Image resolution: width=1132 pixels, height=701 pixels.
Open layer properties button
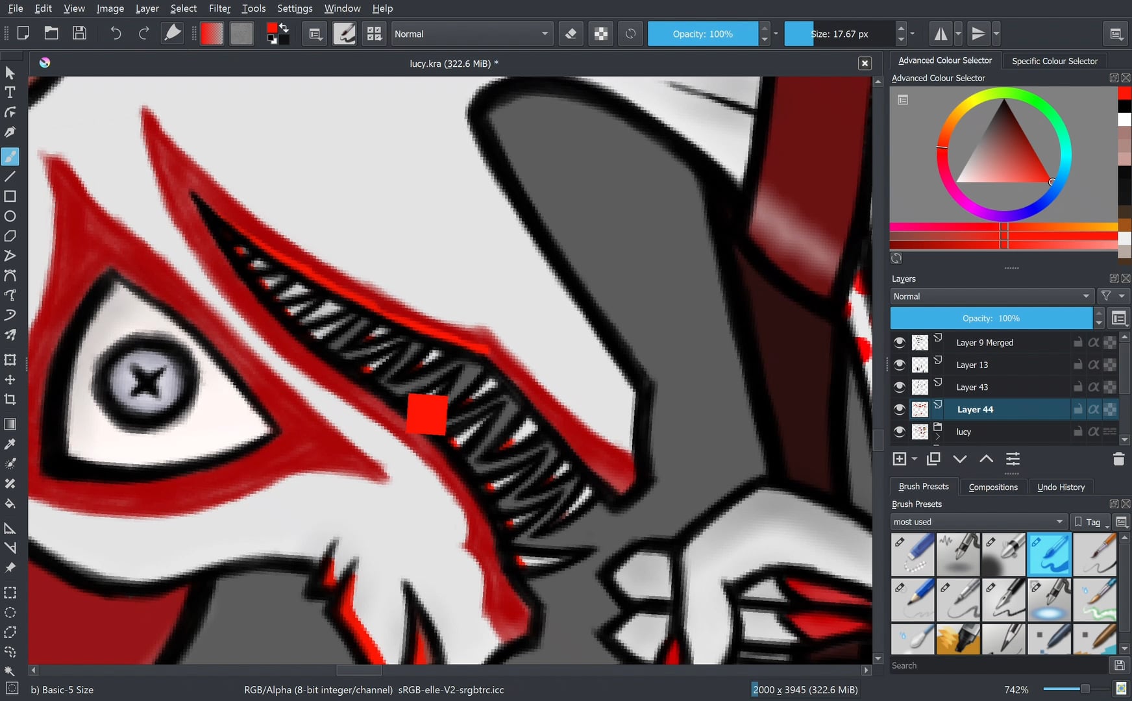[x=1013, y=459]
